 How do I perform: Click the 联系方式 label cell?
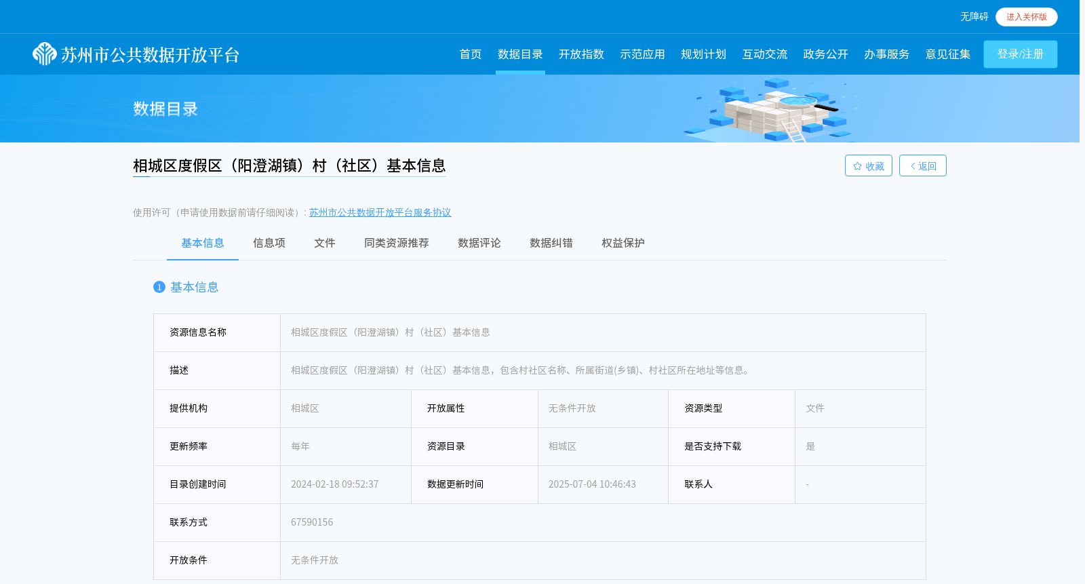click(x=217, y=522)
